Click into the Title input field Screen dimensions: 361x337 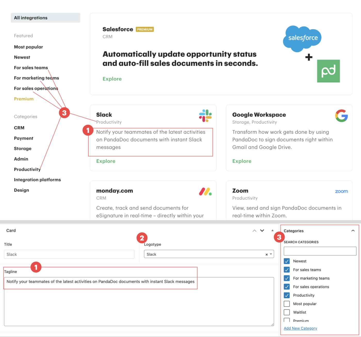pyautogui.click(x=69, y=254)
